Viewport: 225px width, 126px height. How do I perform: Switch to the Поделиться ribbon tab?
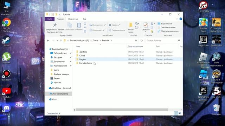(x=73, y=19)
